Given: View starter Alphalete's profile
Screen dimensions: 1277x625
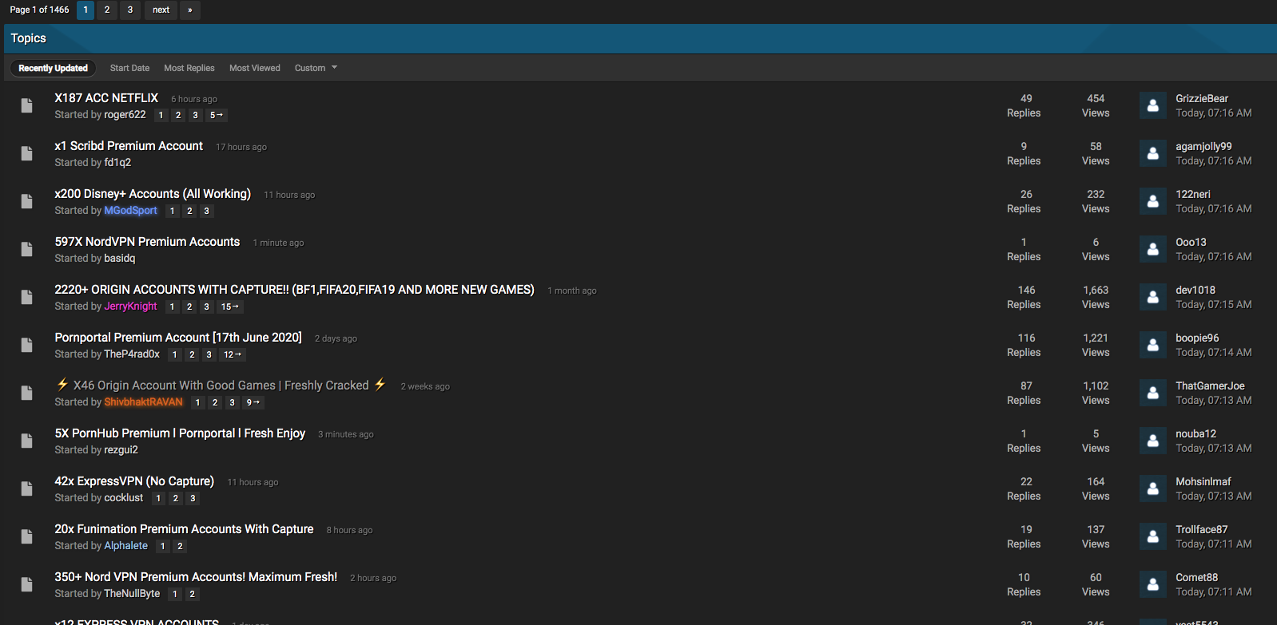Looking at the screenshot, I should click(x=126, y=546).
